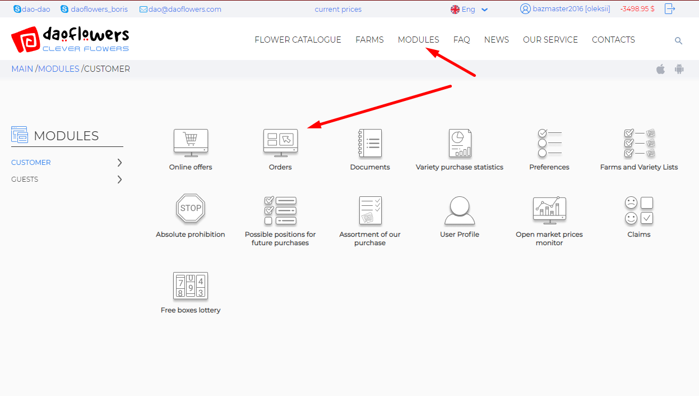
Task: Open the User Profile icon
Action: click(x=460, y=210)
